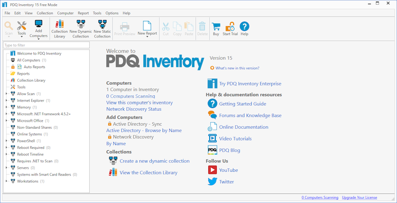
Task: Click New Static Collection toolbar icon
Action: pos(102,25)
